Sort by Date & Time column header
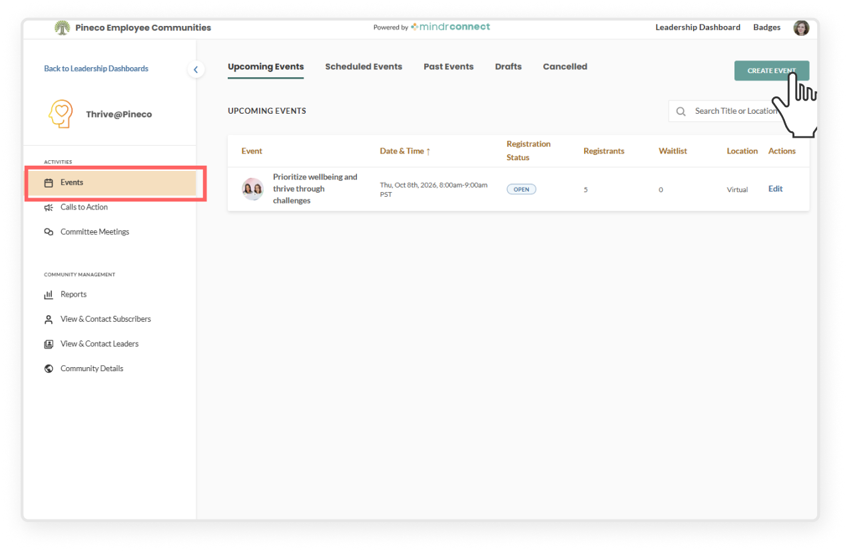 pos(405,151)
